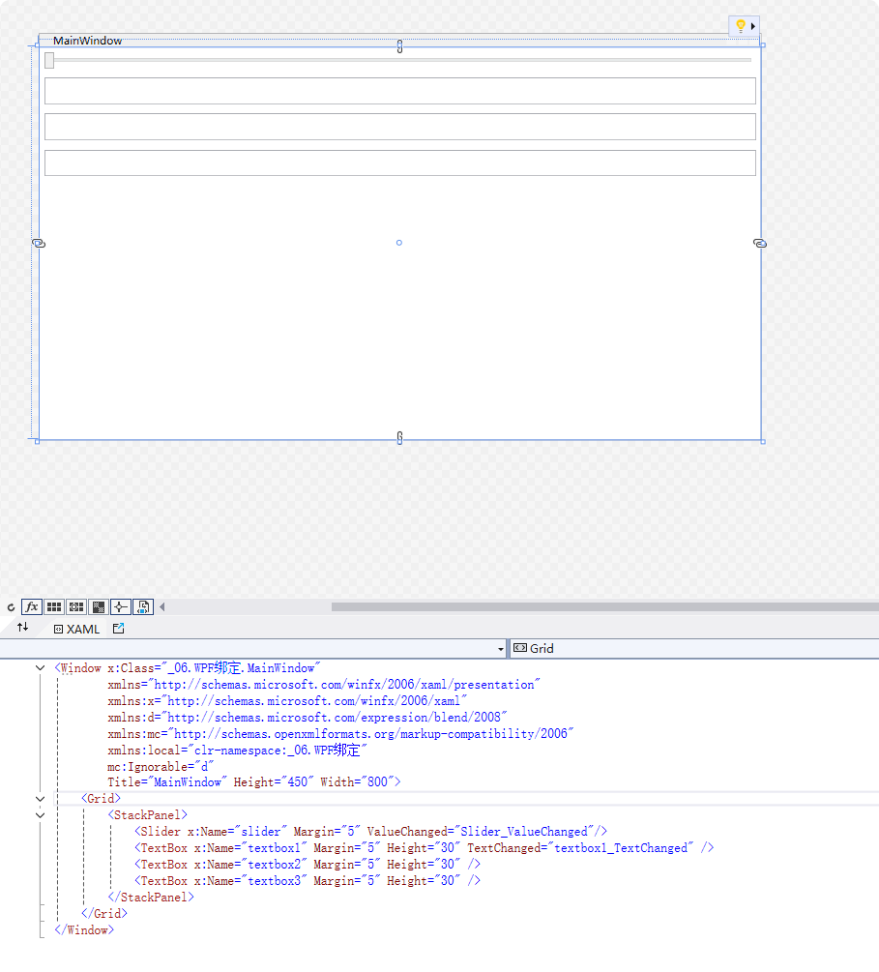Screen dimensions: 879x972
Task: Toggle snap to gridlines button
Action: tap(76, 606)
